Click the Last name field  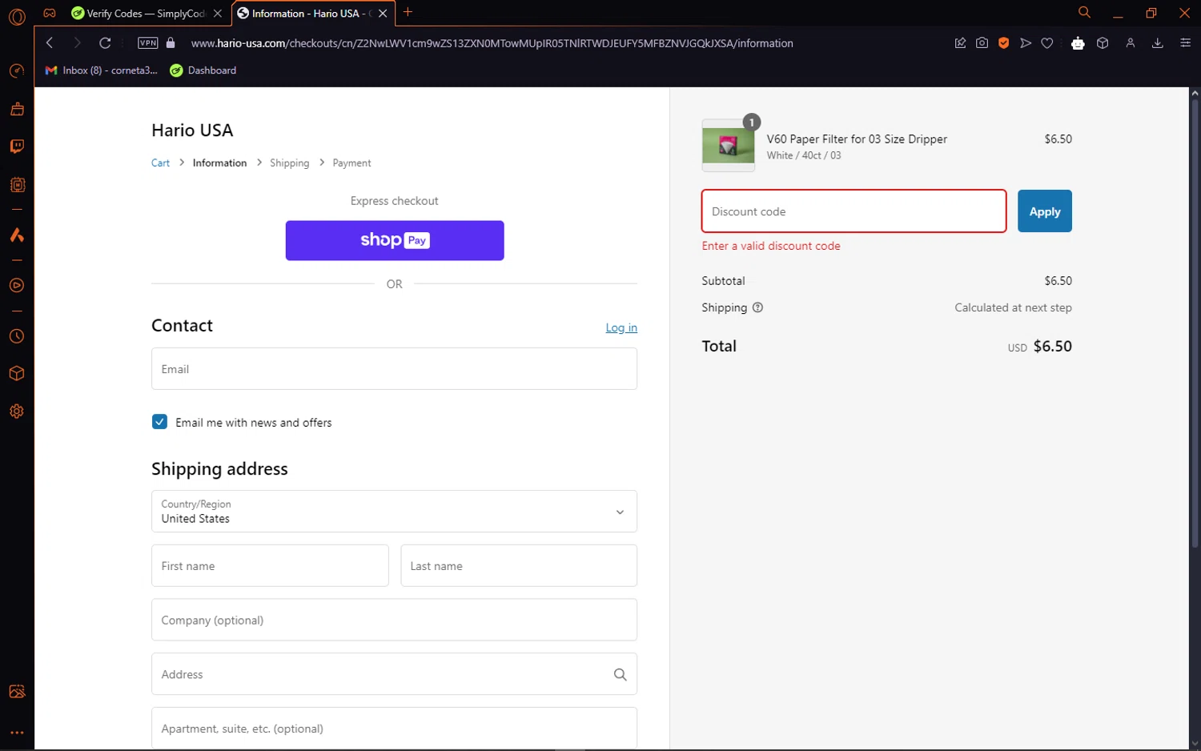click(x=519, y=566)
